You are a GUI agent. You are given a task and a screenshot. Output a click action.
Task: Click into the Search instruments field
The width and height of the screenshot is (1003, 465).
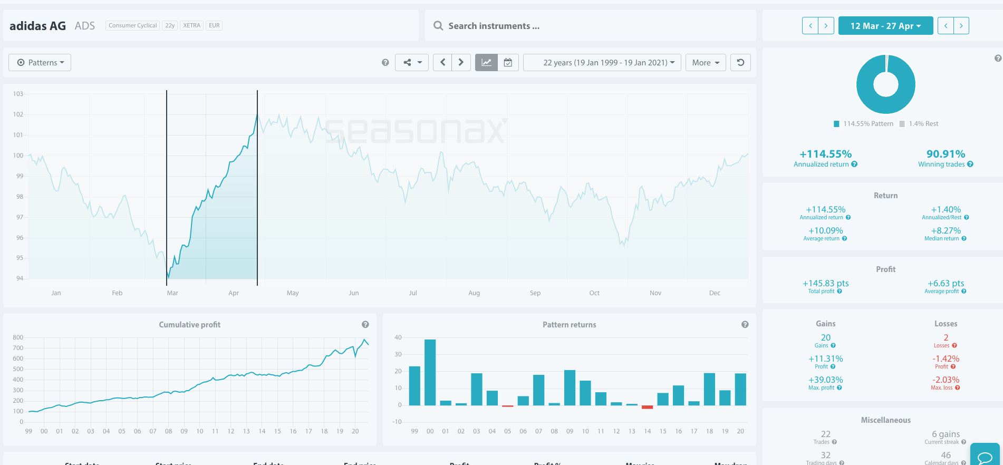click(x=591, y=26)
